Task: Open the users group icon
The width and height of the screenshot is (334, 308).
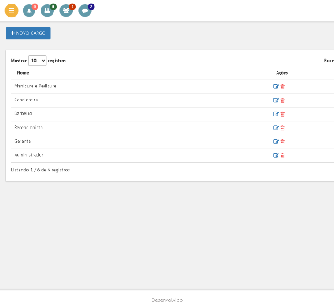Action: click(66, 11)
